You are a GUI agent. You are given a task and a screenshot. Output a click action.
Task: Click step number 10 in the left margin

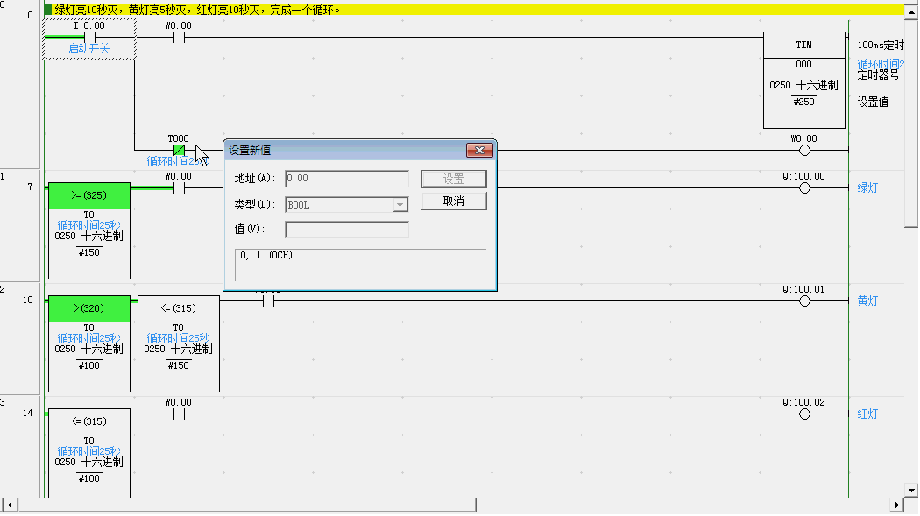27,300
